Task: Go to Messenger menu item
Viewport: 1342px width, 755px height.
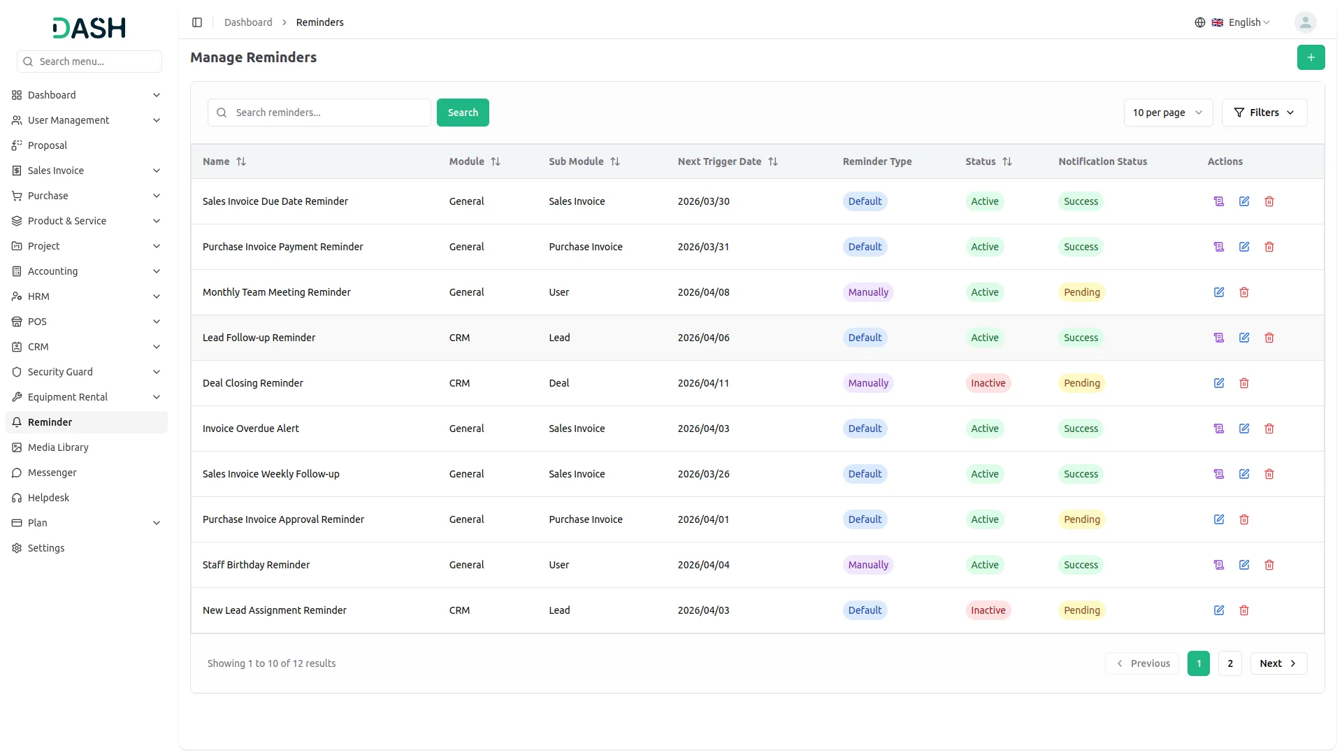Action: click(87, 473)
